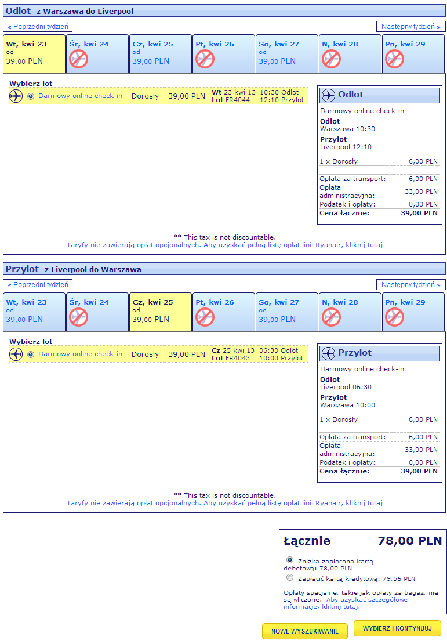447x644 pixels.
Task: Go to next week for return flights
Action: [x=410, y=285]
